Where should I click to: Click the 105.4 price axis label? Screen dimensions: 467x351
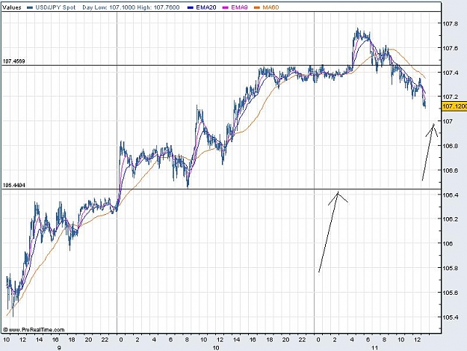click(x=451, y=317)
